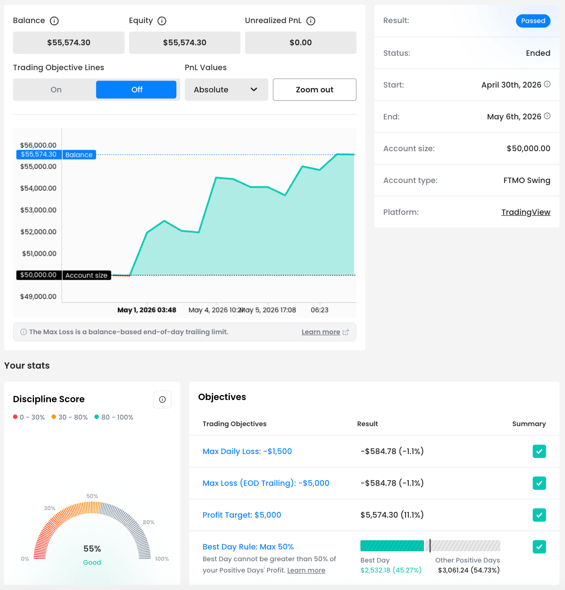Click the Discipline Score gauge arc
Image resolution: width=565 pixels, height=590 pixels.
[x=92, y=529]
